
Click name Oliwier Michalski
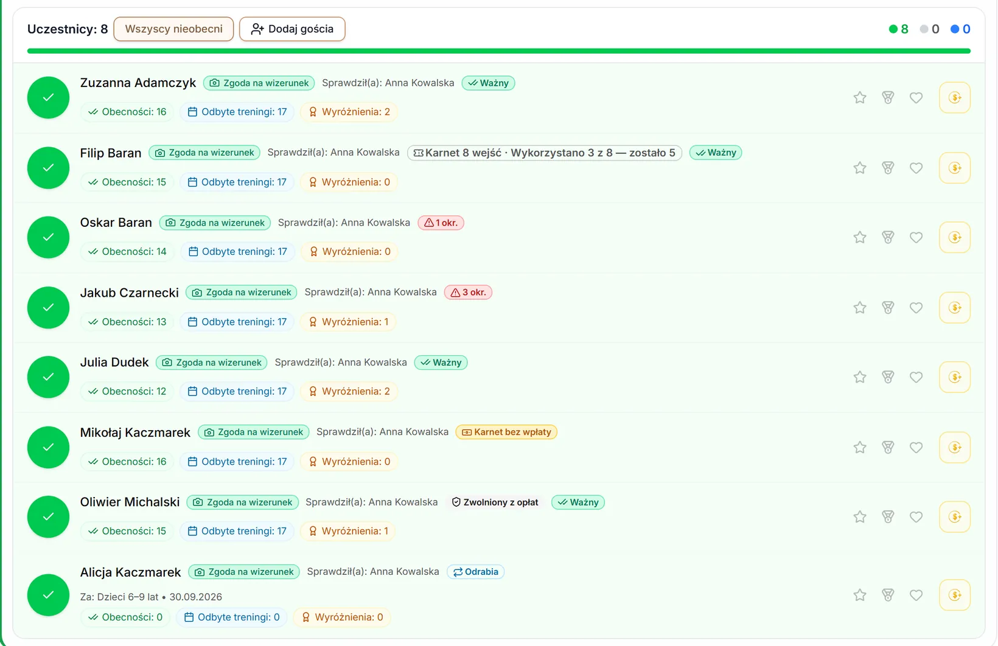pos(130,502)
